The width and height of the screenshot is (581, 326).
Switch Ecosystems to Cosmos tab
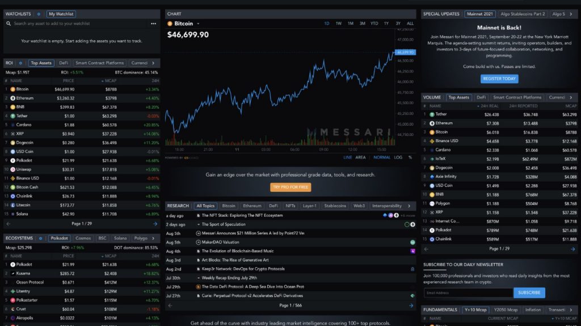pos(83,238)
